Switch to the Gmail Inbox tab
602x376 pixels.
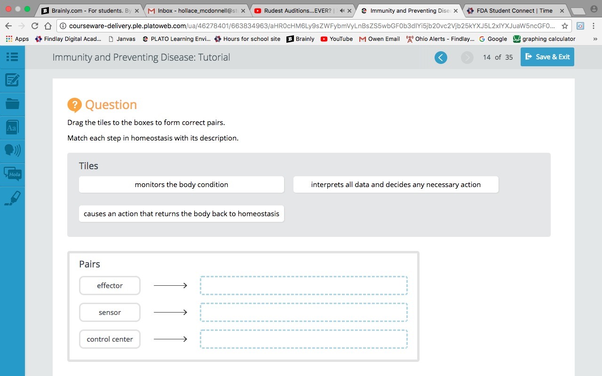click(x=196, y=10)
